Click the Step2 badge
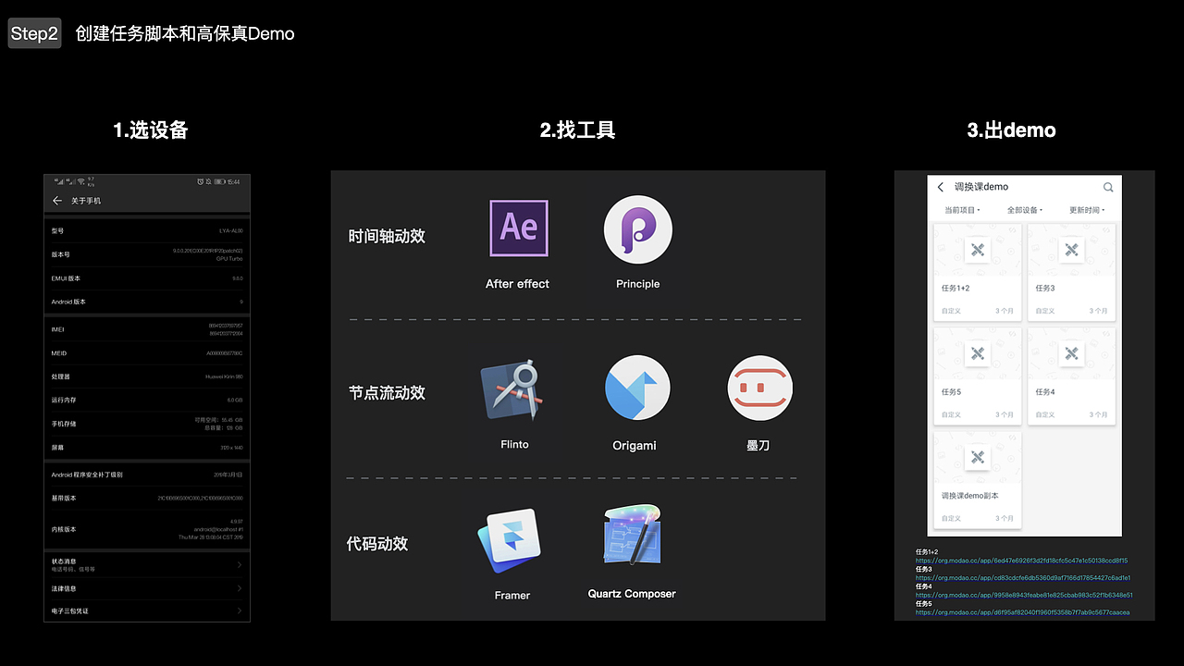 tap(34, 34)
